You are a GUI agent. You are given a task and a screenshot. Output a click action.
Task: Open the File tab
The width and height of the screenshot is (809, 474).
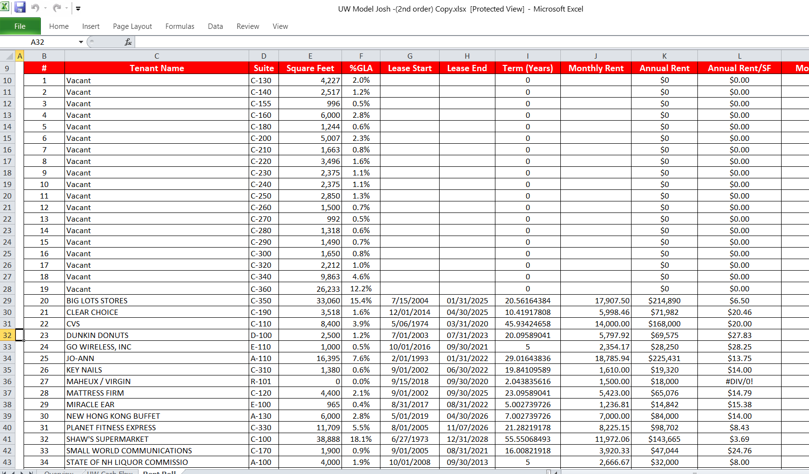click(x=20, y=26)
